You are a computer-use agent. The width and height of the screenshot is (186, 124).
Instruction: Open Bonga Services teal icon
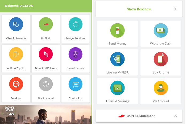click(x=75, y=24)
